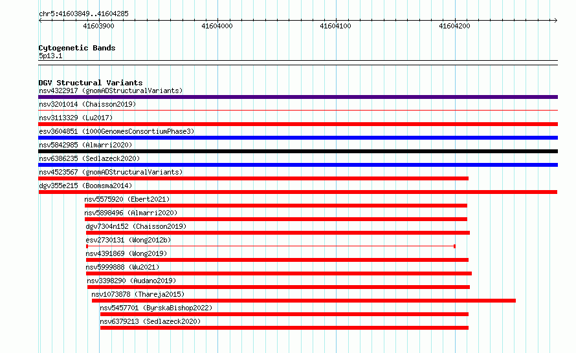Open esv3604851 1000GenomesConsortiumPhase3 label
The image size is (576, 353).
tap(116, 131)
